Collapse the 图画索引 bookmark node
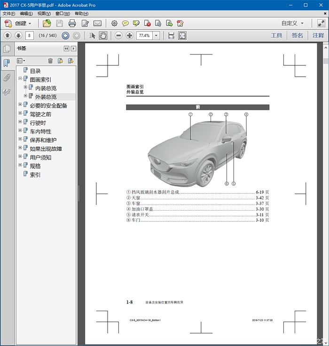The height and width of the screenshot is (346, 329). (20, 79)
